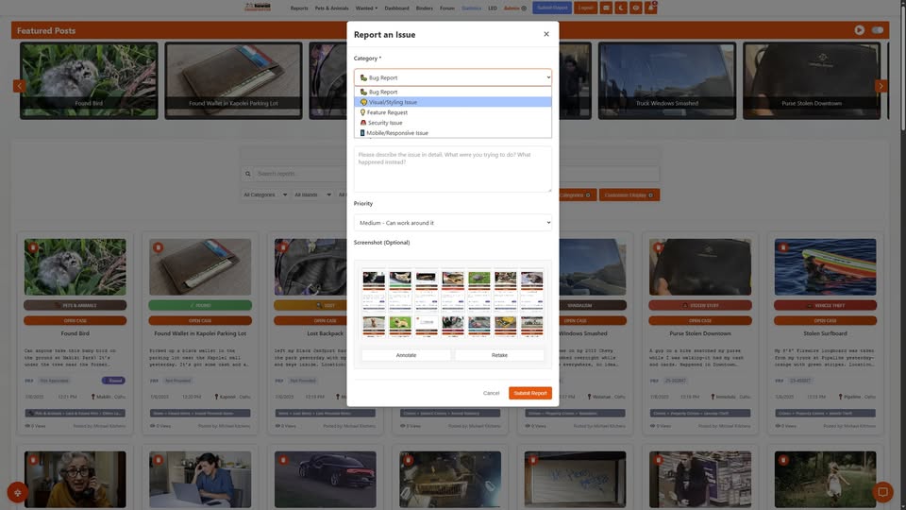Click the Submit Report button

coord(529,393)
